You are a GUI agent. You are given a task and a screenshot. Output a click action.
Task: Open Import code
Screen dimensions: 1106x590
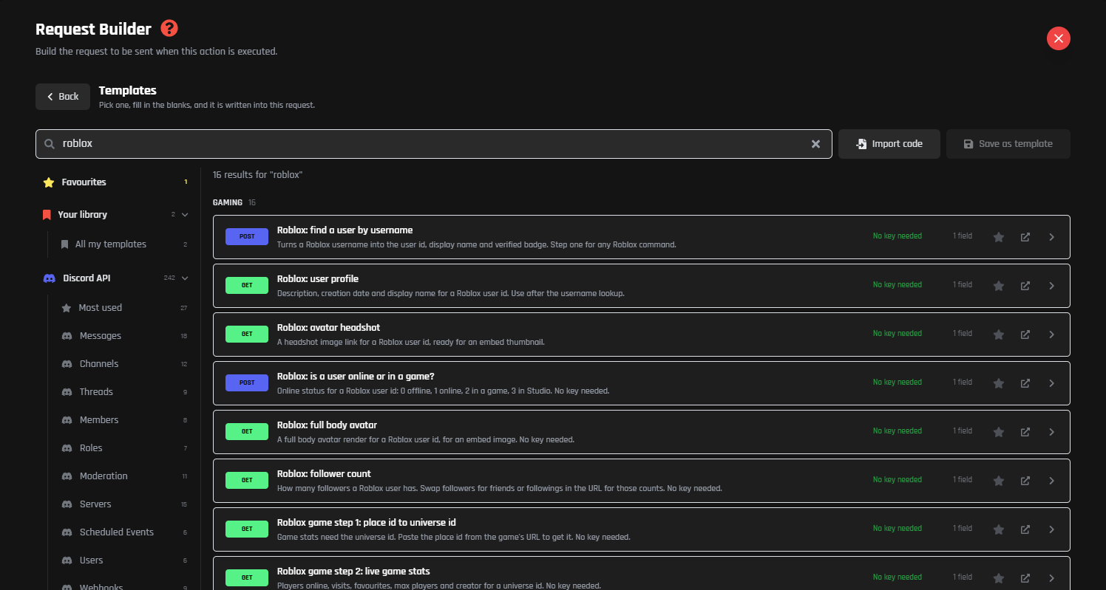889,144
